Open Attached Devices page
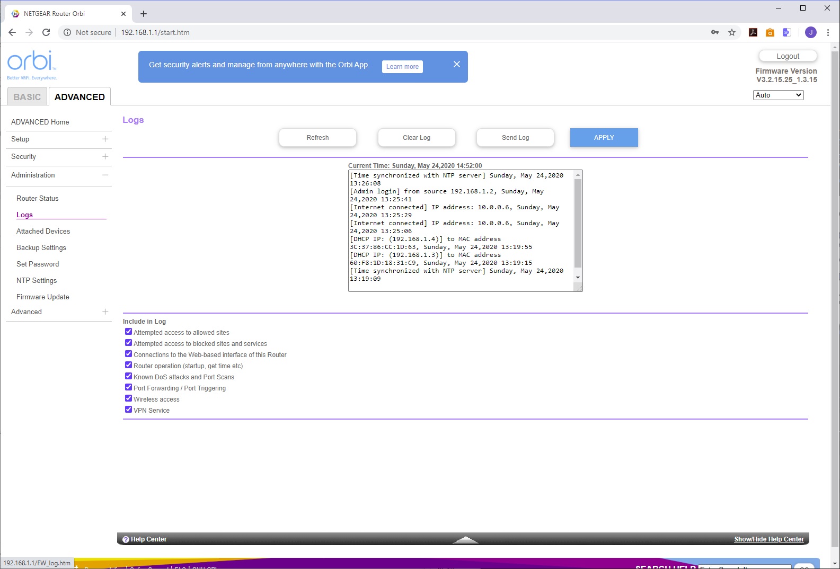Viewport: 840px width, 569px height. tap(43, 231)
